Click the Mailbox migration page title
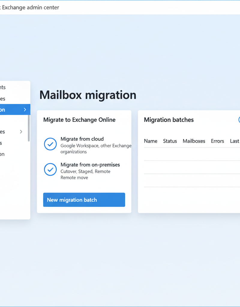The image size is (240, 307). click(x=88, y=95)
